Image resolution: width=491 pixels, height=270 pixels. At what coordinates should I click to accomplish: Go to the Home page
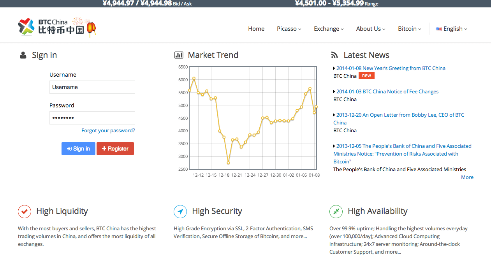(256, 29)
